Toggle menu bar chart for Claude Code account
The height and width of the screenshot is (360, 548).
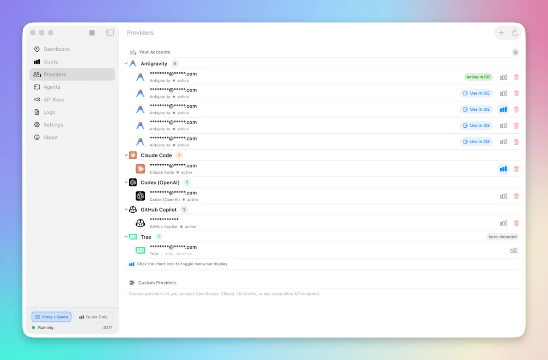[x=503, y=169]
